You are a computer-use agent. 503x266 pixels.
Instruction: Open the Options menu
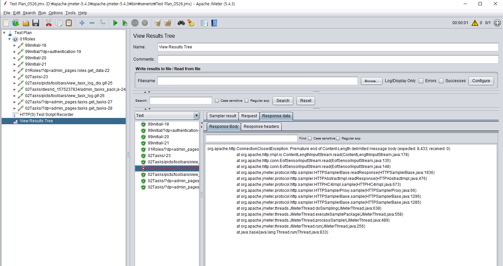[56, 13]
